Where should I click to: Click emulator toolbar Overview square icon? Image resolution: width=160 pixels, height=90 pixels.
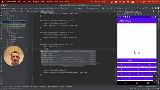coord(136,14)
